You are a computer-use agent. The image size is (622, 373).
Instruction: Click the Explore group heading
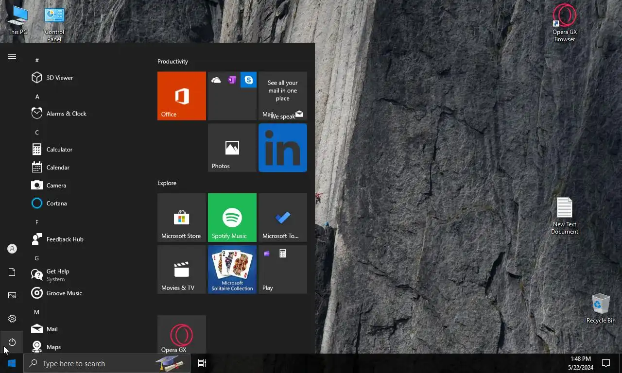pos(167,183)
